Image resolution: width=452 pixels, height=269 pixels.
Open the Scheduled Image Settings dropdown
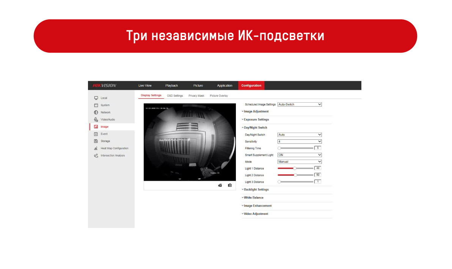[300, 104]
